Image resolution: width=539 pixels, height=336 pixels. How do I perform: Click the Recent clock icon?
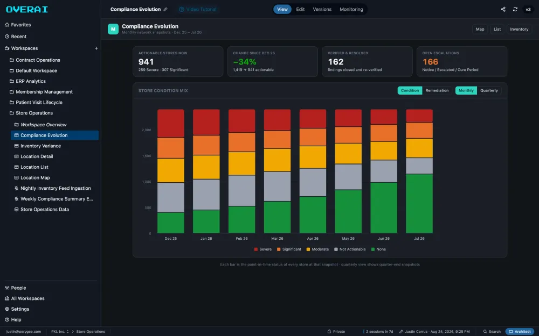click(x=7, y=37)
